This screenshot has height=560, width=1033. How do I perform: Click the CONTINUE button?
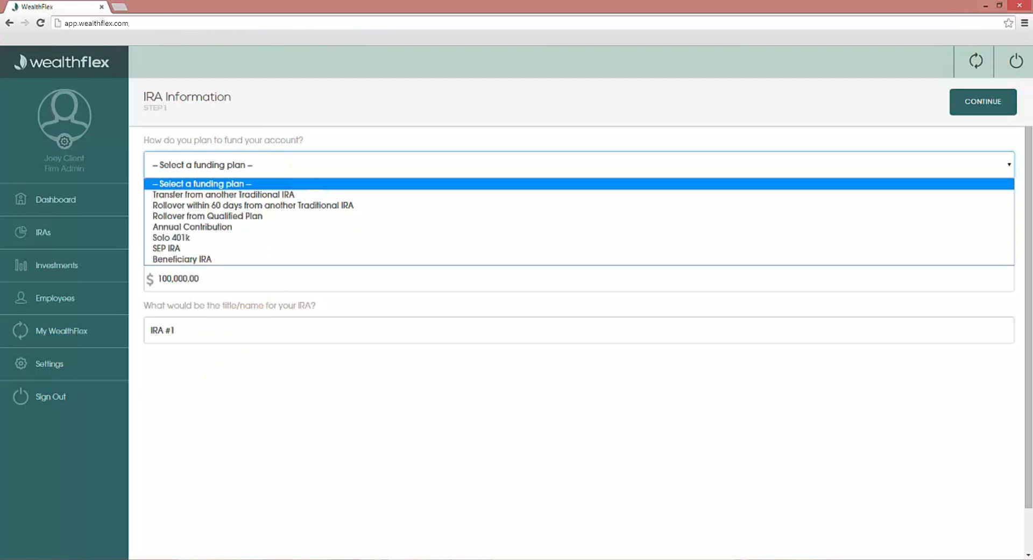[x=983, y=102]
